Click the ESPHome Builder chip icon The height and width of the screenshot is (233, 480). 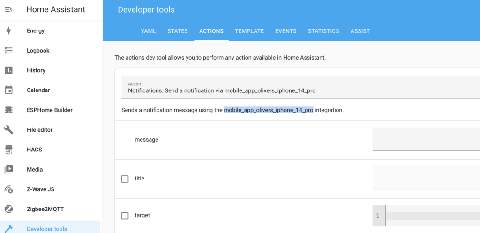click(x=8, y=110)
